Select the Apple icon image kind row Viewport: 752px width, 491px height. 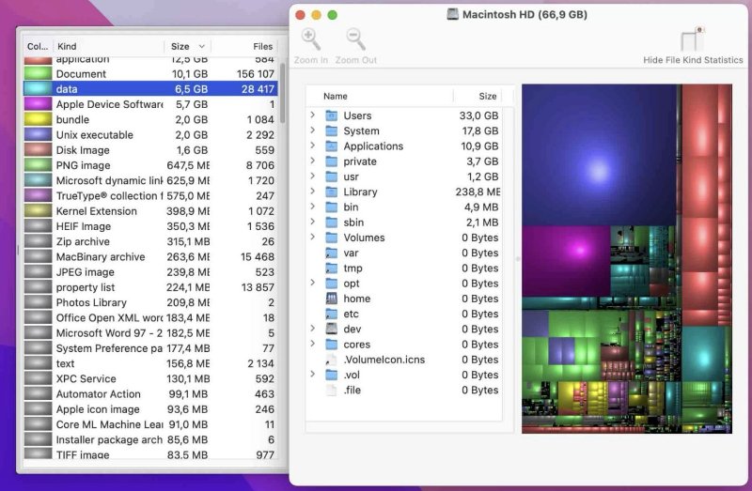(150, 409)
